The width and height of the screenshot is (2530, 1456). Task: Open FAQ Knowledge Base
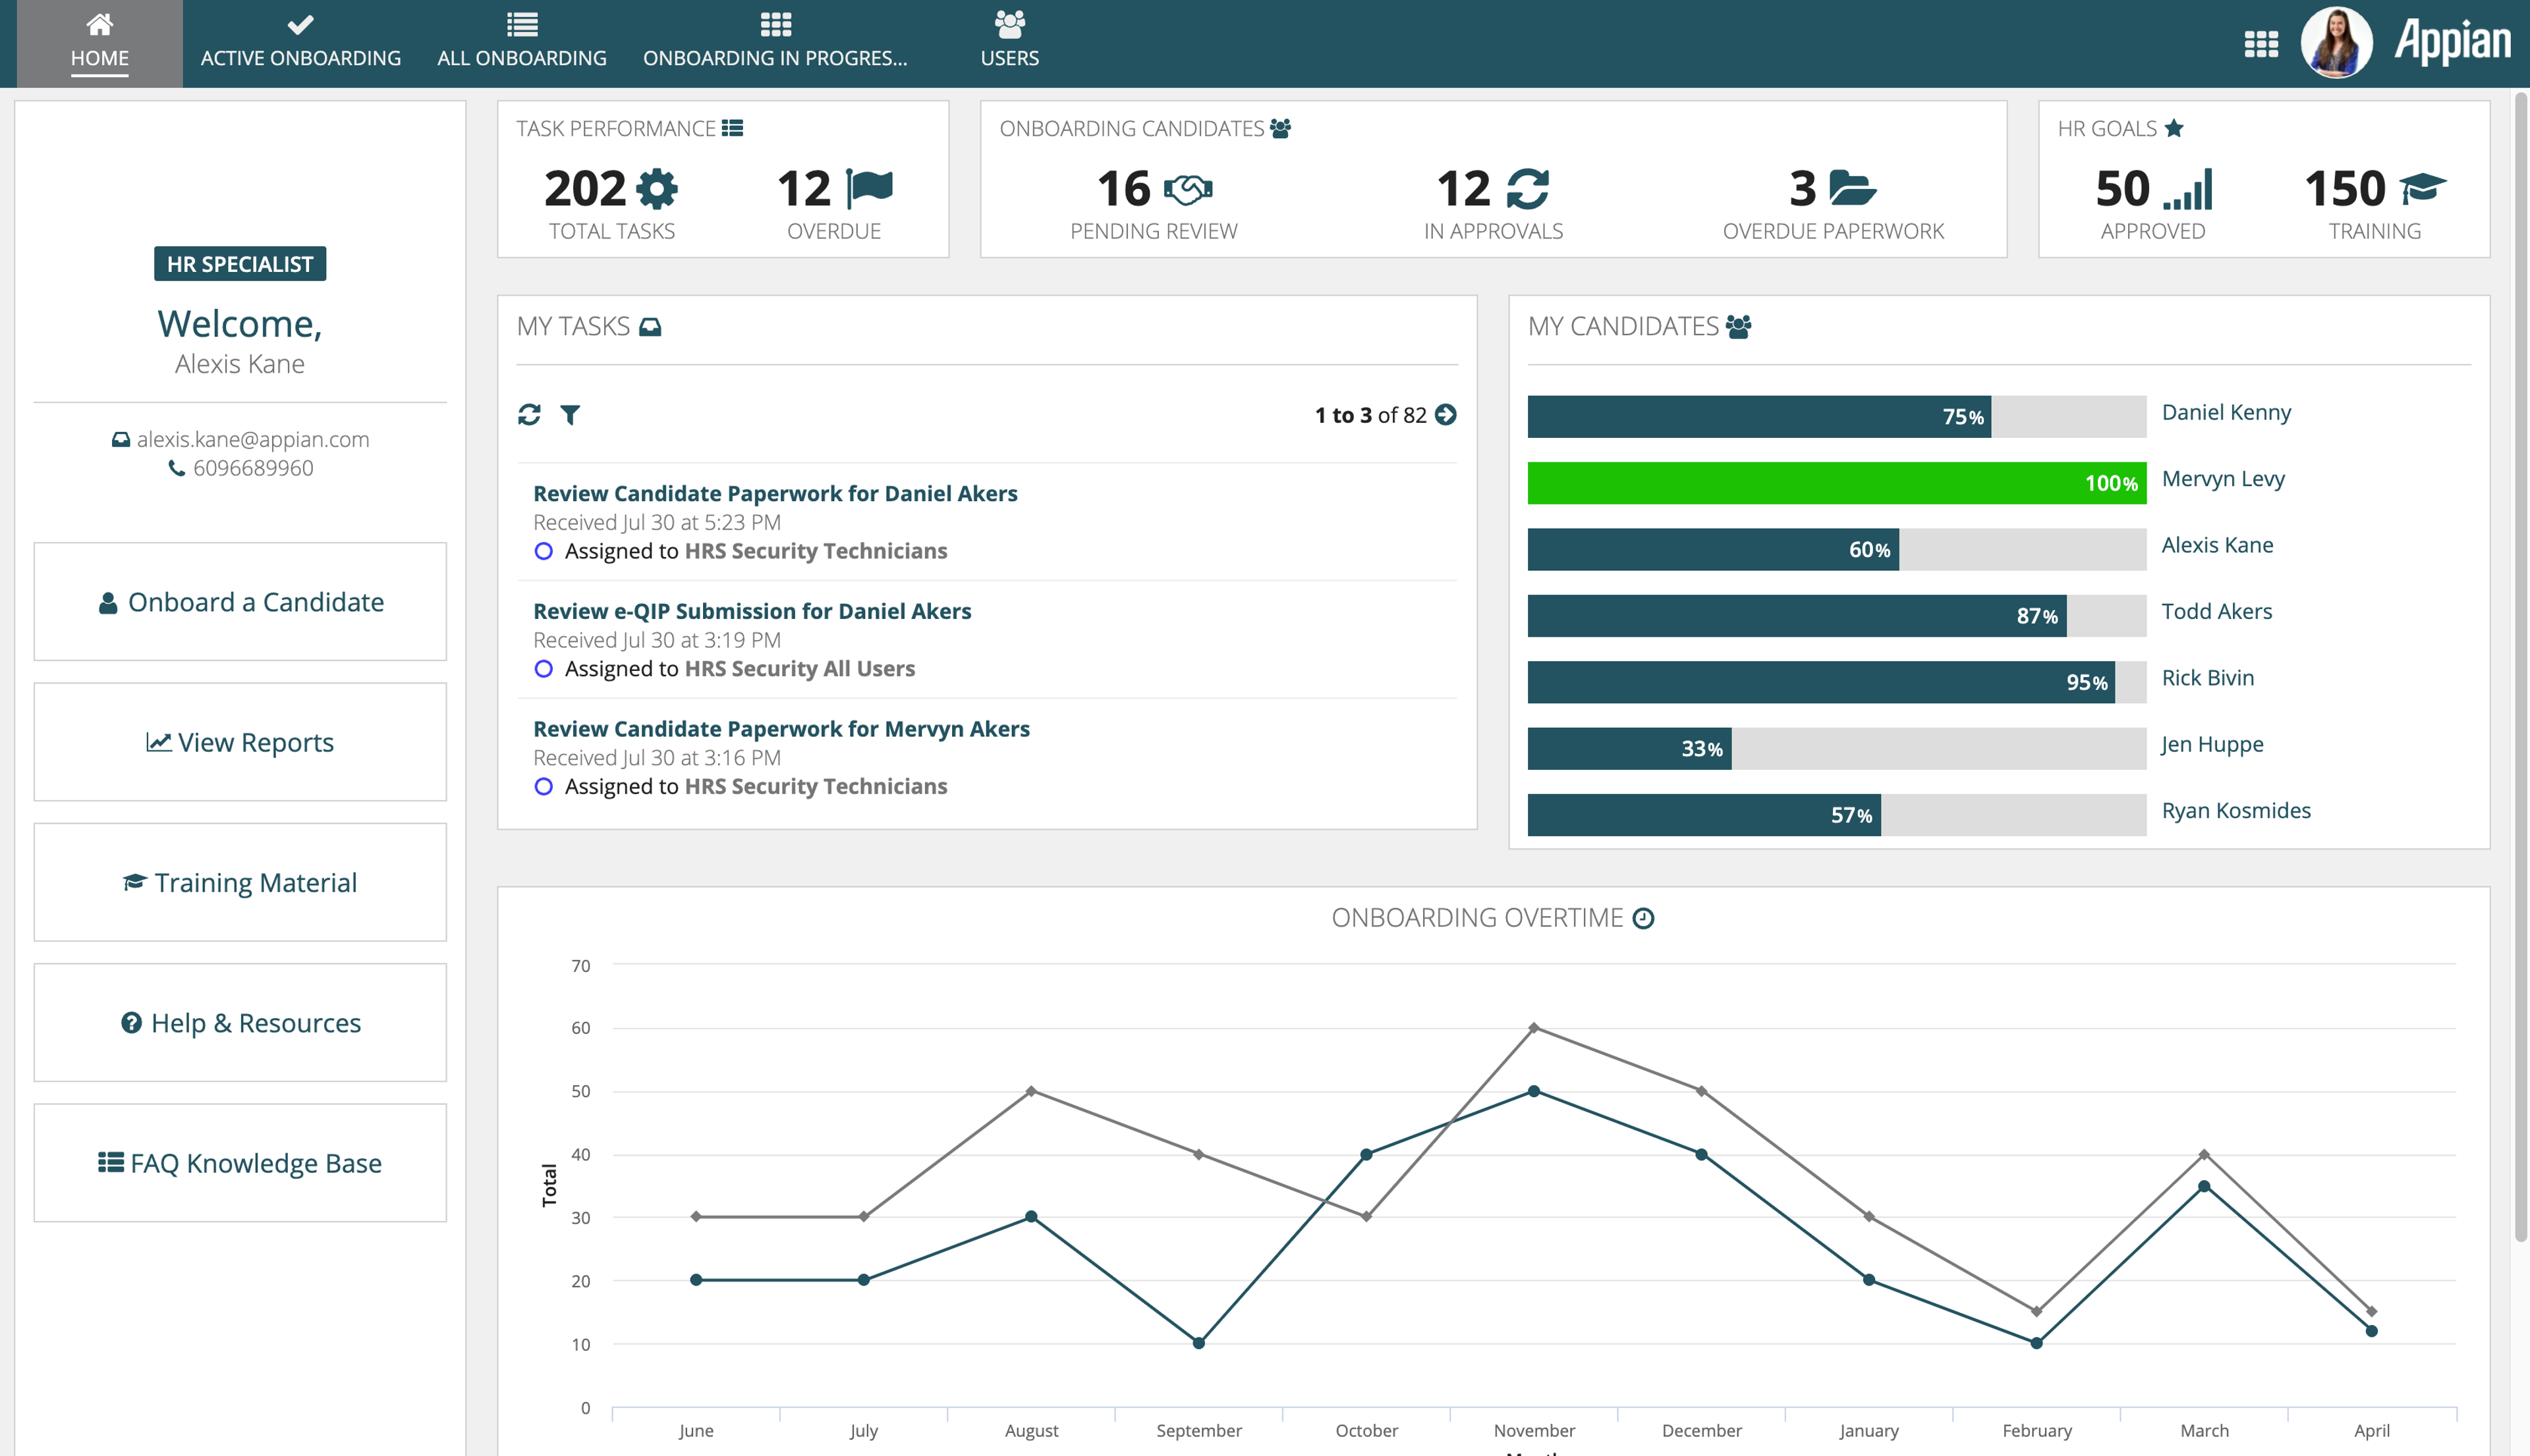pos(240,1163)
